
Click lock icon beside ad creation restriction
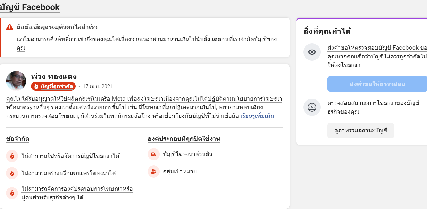tap(12, 173)
